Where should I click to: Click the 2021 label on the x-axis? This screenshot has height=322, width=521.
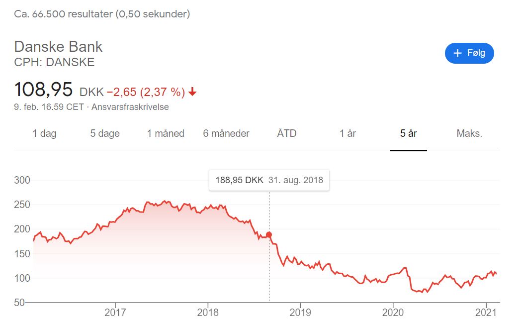pos(486,313)
